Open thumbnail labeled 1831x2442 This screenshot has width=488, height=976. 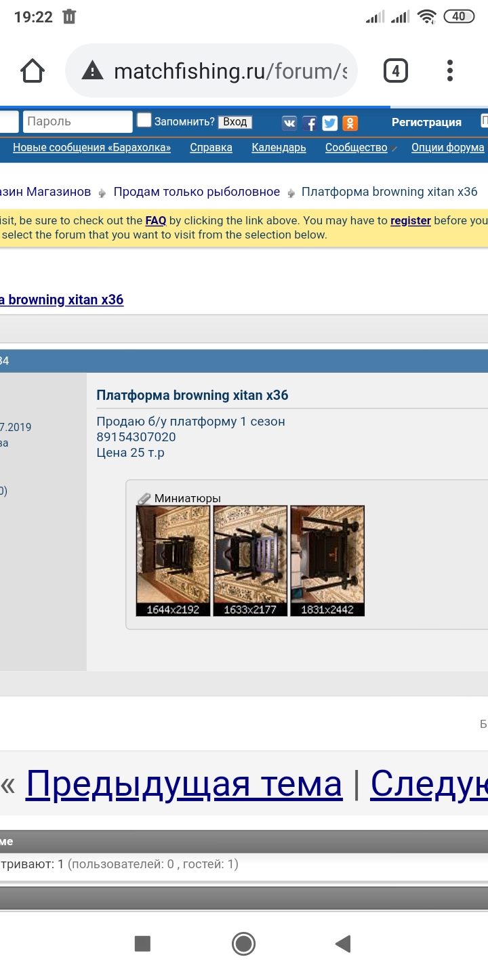pos(327,561)
